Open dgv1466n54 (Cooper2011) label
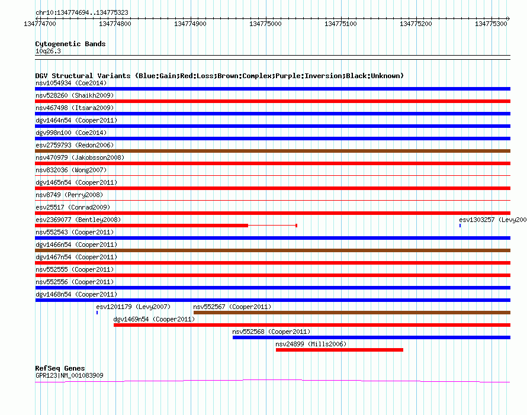The width and height of the screenshot is (527, 415). 76,245
